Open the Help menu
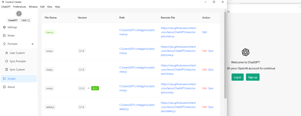The image size is (301, 116). click(x=57, y=7)
